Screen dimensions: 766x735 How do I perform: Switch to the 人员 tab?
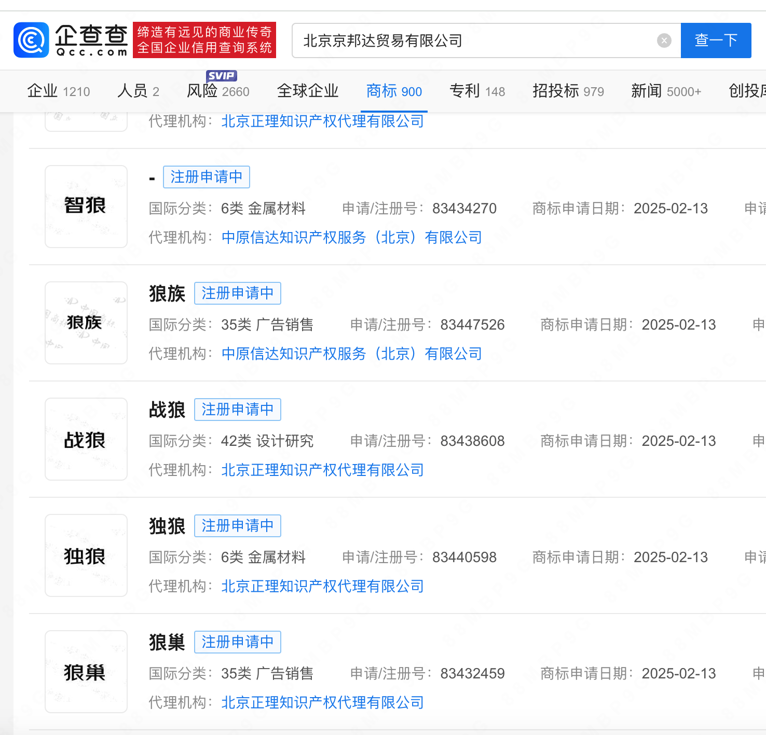pyautogui.click(x=138, y=91)
